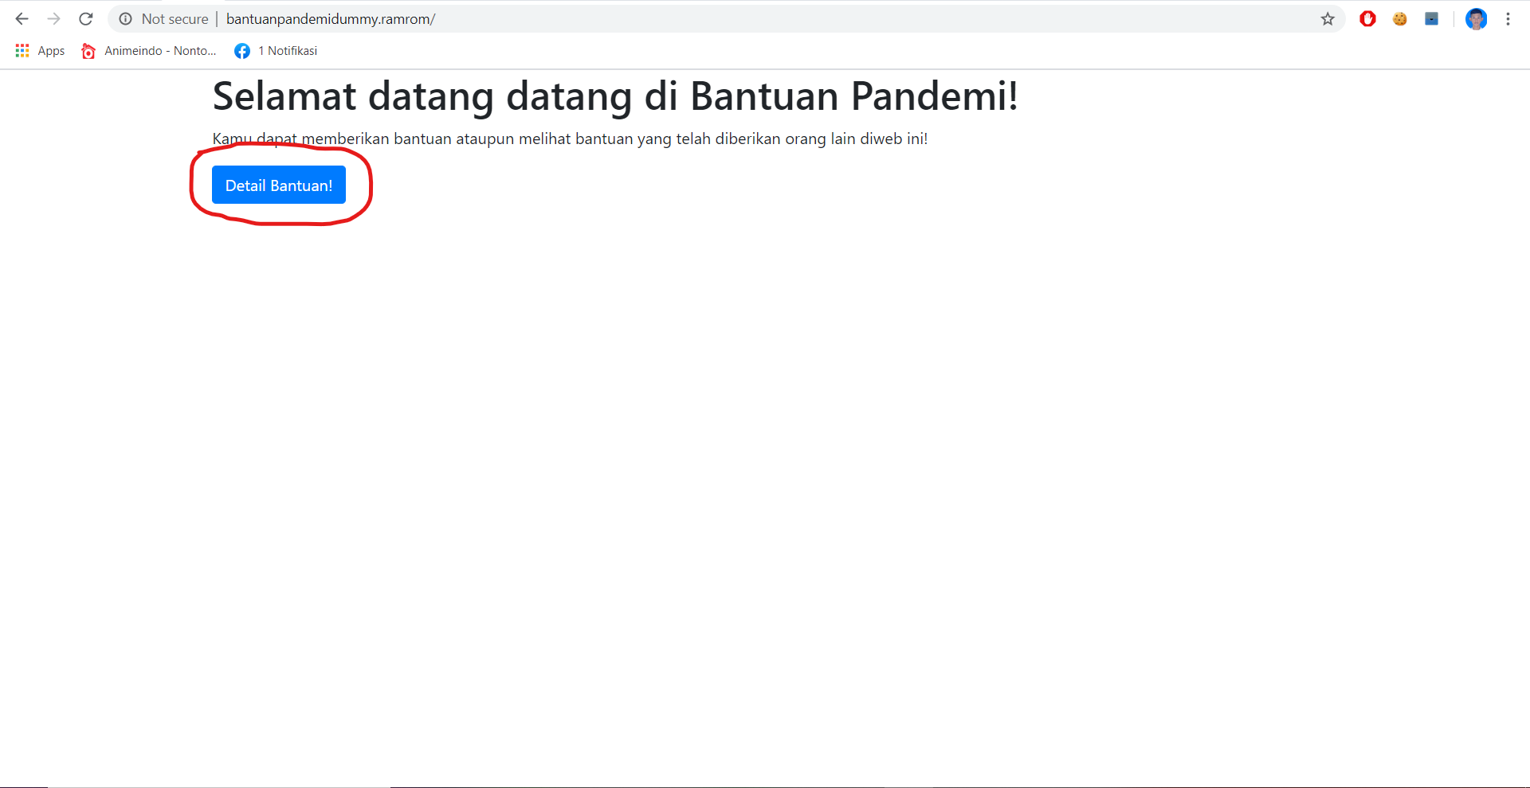Click the Chrome profile avatar

click(1477, 18)
